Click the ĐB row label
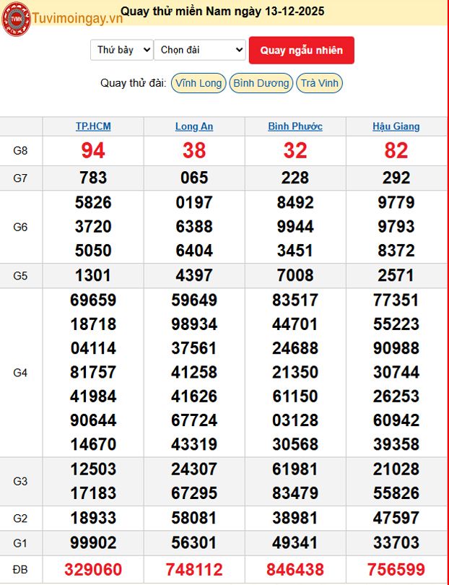 pos(21,569)
